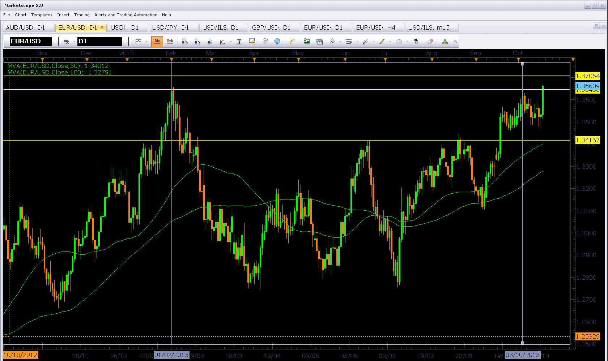Expand the chart type dropdown arrow
608x361 pixels.
(146, 42)
